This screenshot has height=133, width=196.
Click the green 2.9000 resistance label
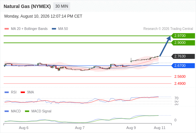click(x=183, y=43)
